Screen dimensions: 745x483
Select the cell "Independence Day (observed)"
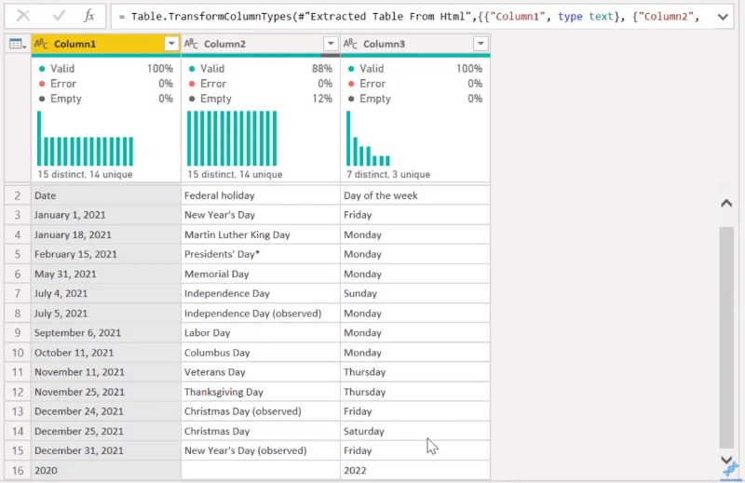pos(261,314)
